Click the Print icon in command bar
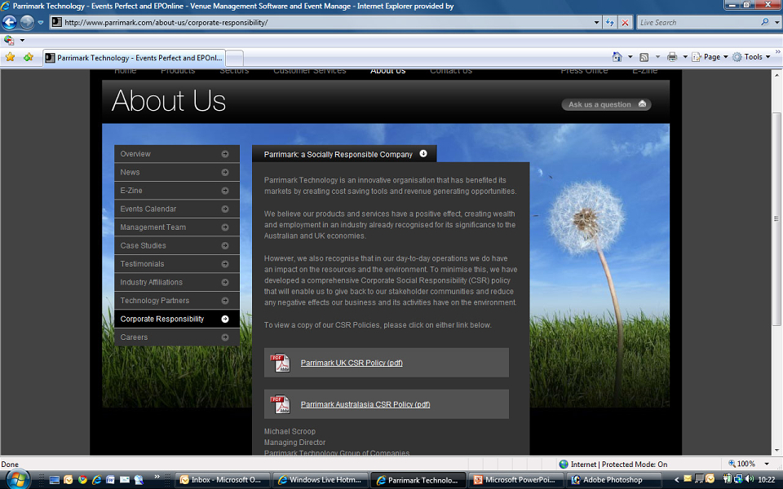783x489 pixels. tap(672, 57)
